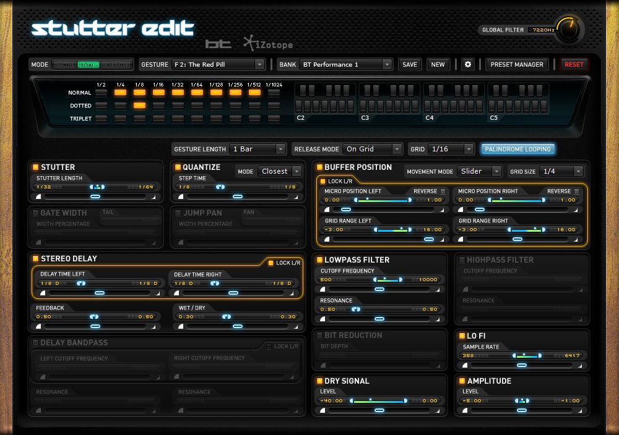Open the settings gear options
This screenshot has width=619, height=435.
468,64
